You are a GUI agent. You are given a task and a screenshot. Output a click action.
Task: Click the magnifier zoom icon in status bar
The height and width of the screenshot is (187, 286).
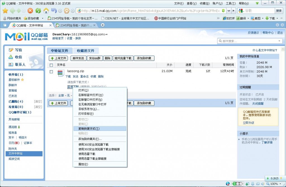point(268,184)
